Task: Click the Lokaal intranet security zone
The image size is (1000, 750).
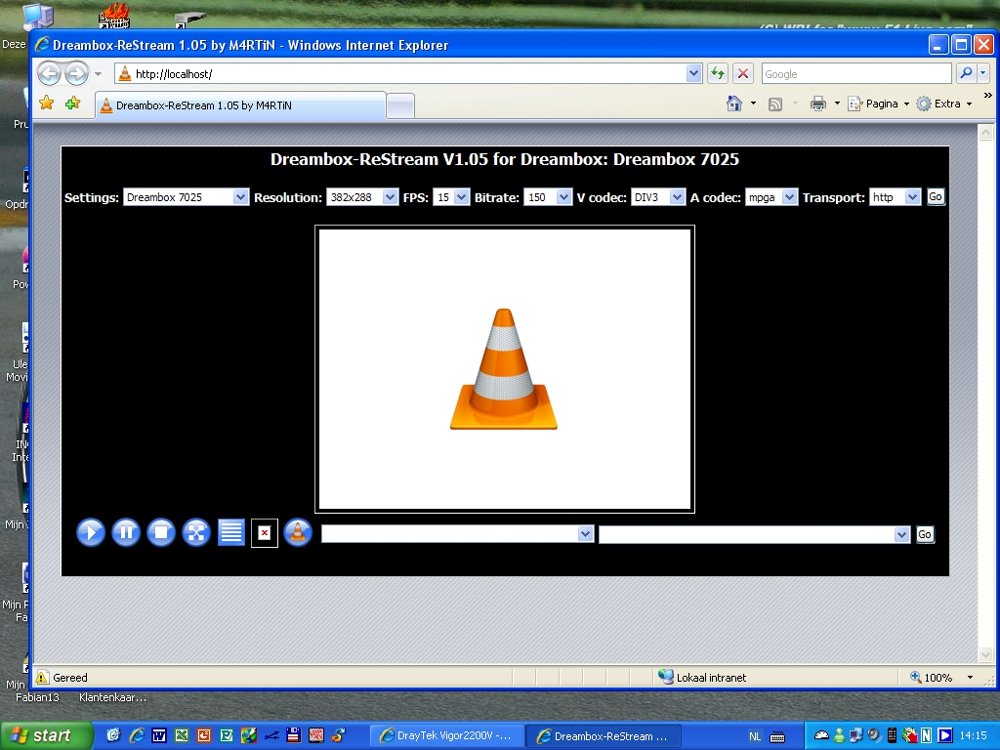Action: [x=702, y=678]
